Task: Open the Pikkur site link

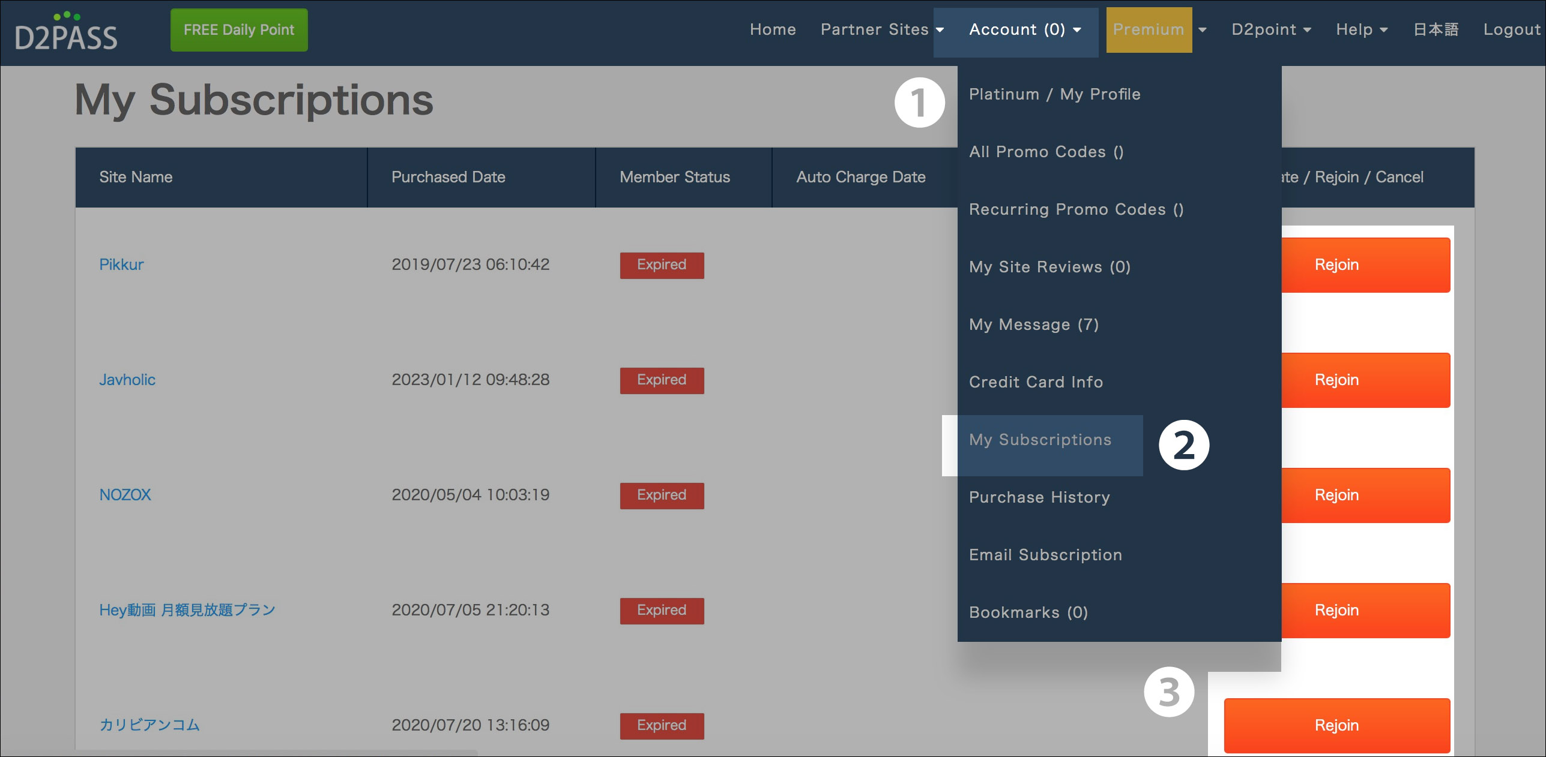Action: (x=121, y=265)
